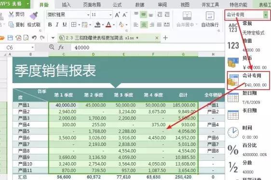Click the Copy (复制) button

(x=16, y=25)
